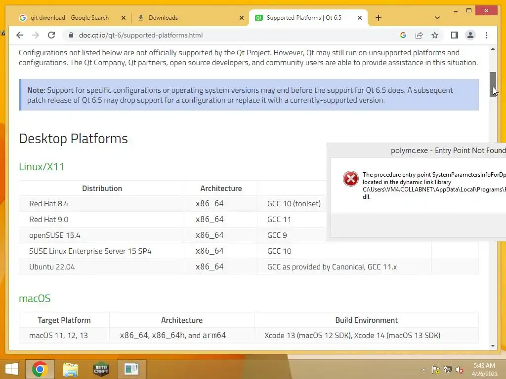Click the page scroll down arrow
This screenshot has height=379, width=506.
pos(493,346)
